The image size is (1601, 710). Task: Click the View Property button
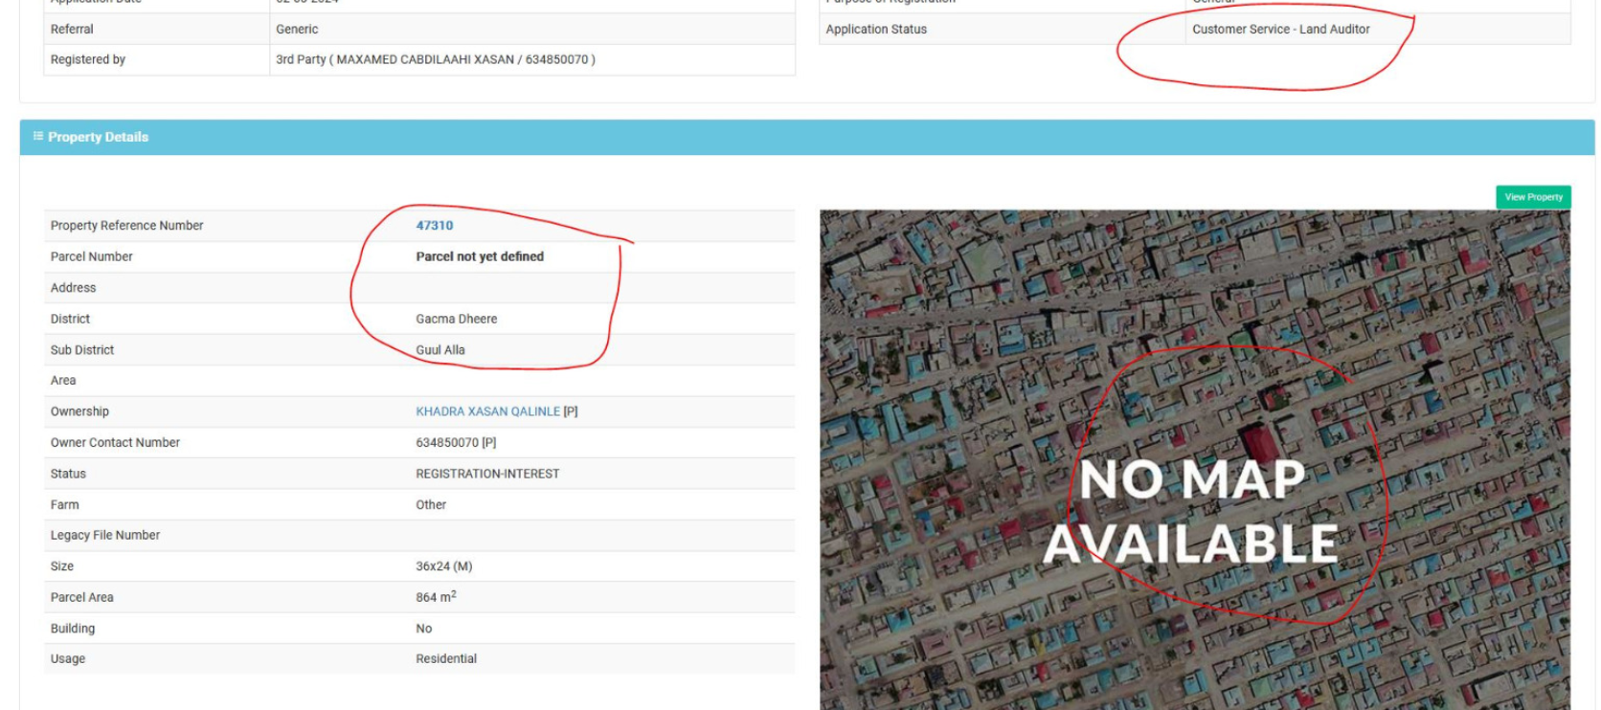click(x=1533, y=197)
